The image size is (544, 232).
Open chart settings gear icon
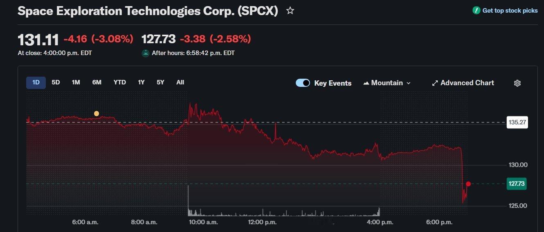(x=517, y=83)
